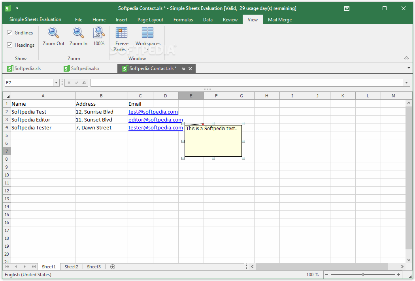The width and height of the screenshot is (415, 281).
Task: Select cell containing 'Softpedia Editor'
Action: point(43,120)
